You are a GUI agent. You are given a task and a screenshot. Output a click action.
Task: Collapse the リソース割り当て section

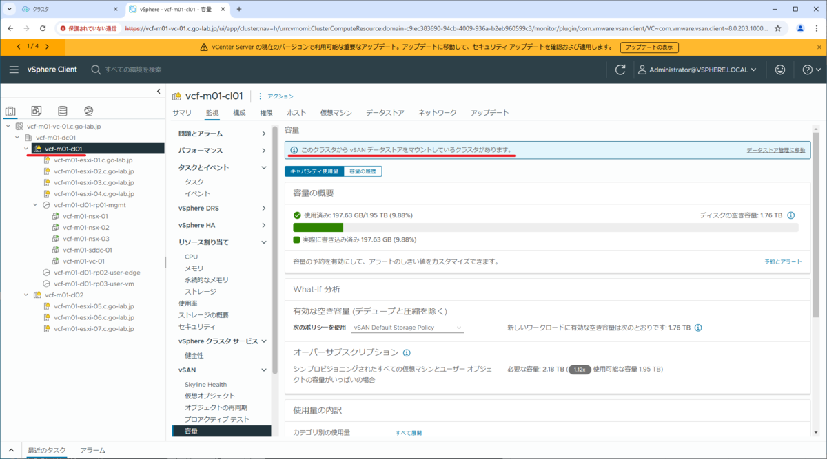(264, 242)
